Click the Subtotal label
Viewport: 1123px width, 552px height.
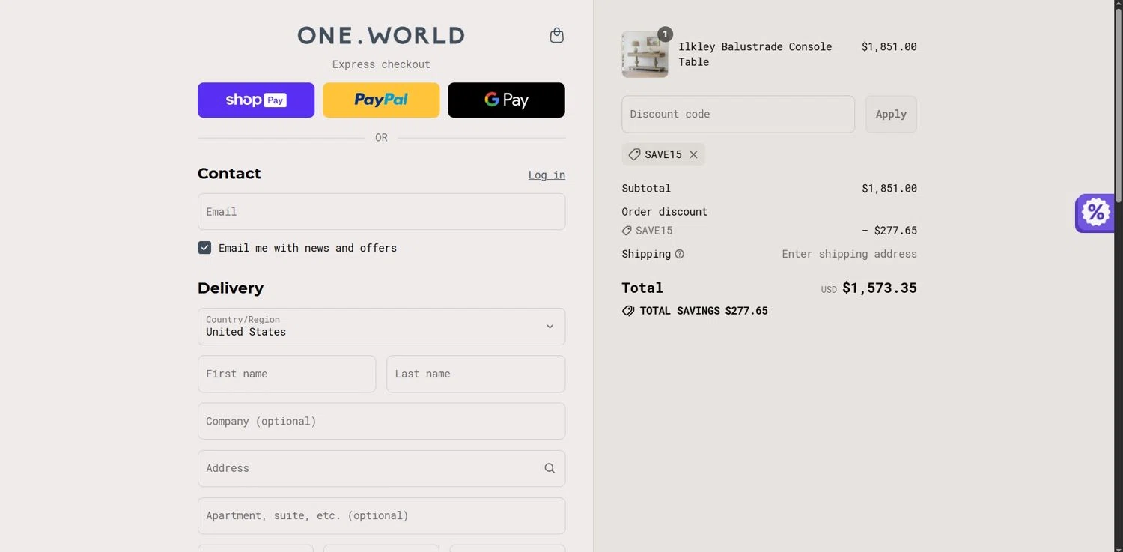point(646,188)
